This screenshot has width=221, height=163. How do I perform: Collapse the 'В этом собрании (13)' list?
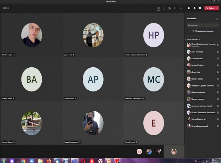tap(186, 40)
